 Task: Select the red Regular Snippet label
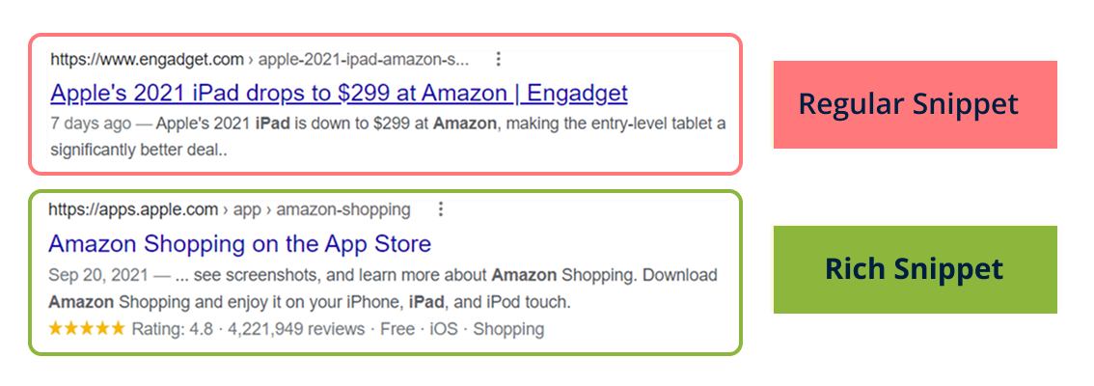[x=915, y=104]
